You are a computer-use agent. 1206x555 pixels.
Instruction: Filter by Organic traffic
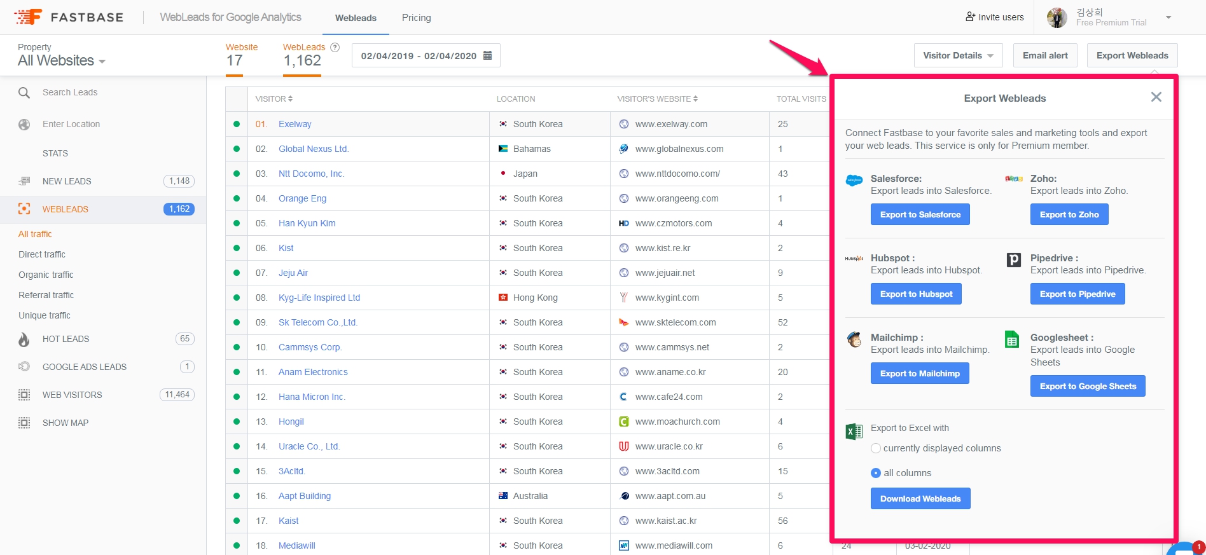(46, 275)
